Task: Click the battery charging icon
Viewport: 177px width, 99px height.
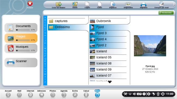Action: point(139,94)
